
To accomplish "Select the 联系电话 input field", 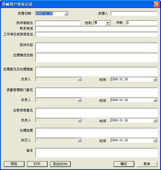I will pyautogui.click(x=96, y=28).
